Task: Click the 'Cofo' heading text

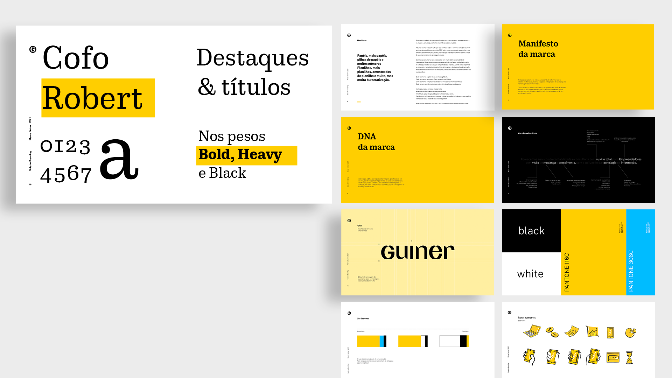Action: 76,58
